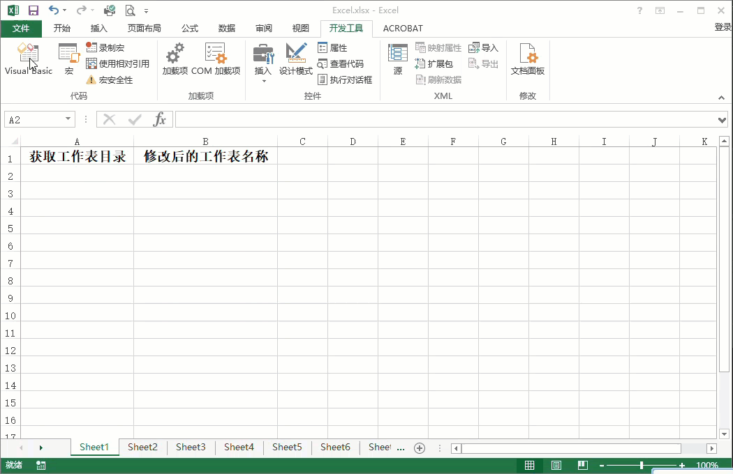Open the 文件 File tab
Screen dimensions: 733x474
click(21, 29)
